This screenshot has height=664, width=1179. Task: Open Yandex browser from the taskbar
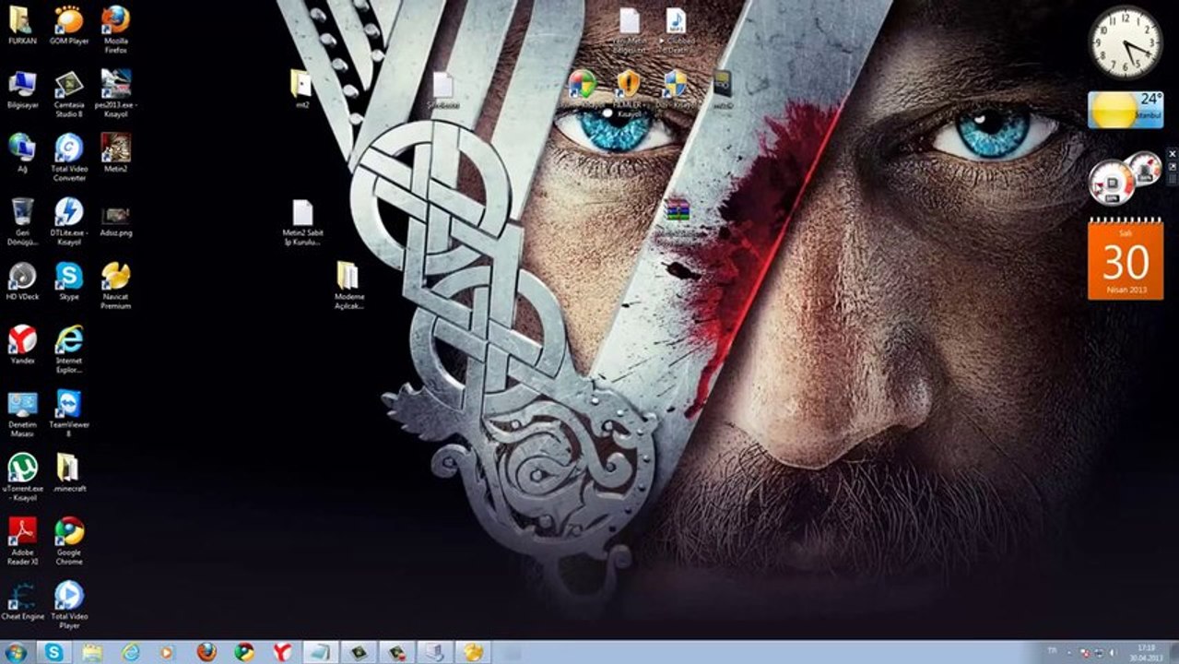pyautogui.click(x=282, y=652)
